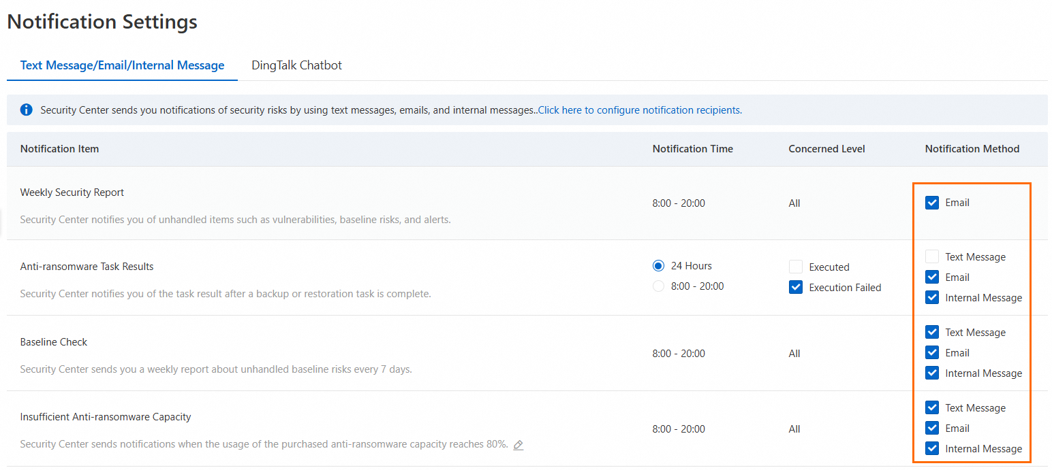Select the Text Message/Email/Internal Message tab

[x=122, y=65]
